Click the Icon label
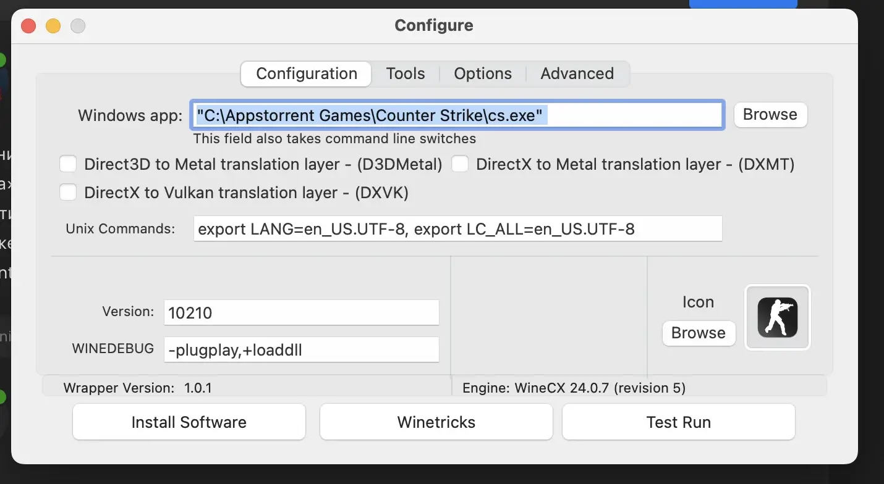The width and height of the screenshot is (884, 484). [x=698, y=302]
